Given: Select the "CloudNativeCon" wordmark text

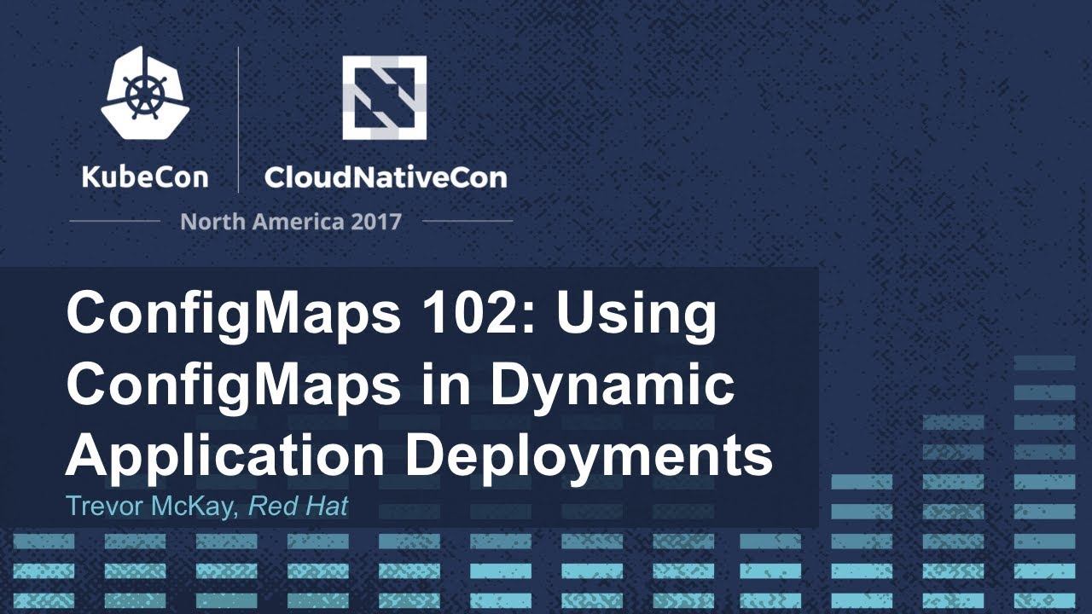Looking at the screenshot, I should click(386, 177).
